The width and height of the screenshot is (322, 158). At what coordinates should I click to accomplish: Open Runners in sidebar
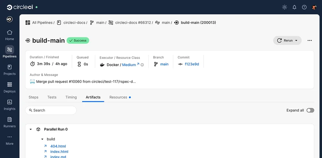click(9, 122)
